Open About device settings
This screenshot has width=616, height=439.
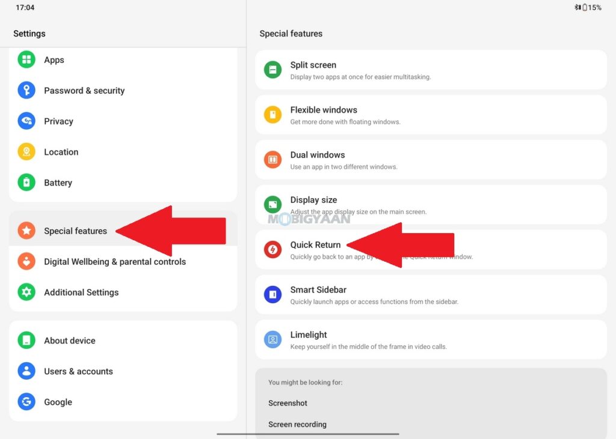(x=69, y=340)
